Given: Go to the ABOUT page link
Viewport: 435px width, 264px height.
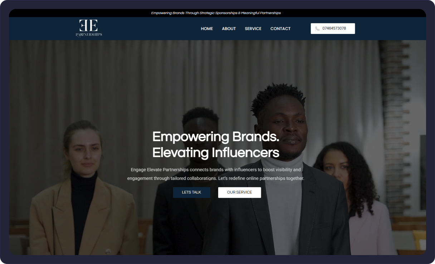Looking at the screenshot, I should click(x=229, y=29).
